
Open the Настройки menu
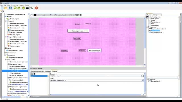(22, 5)
